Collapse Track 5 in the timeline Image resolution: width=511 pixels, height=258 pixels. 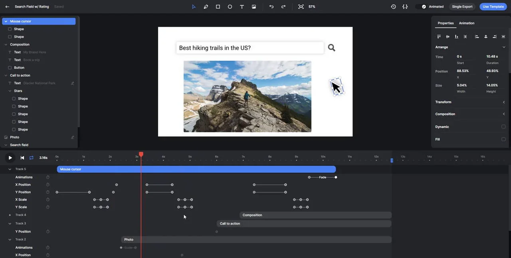point(10,169)
